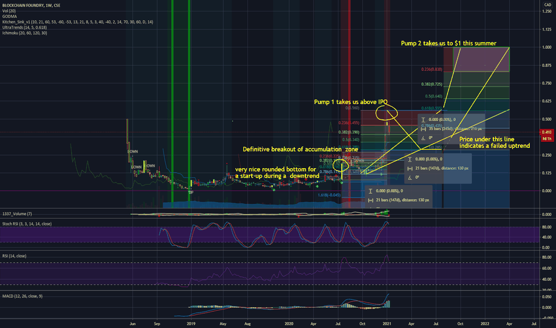Click the 'very nice rounded bottom' annotation
This screenshot has height=328, width=556.
[x=277, y=173]
